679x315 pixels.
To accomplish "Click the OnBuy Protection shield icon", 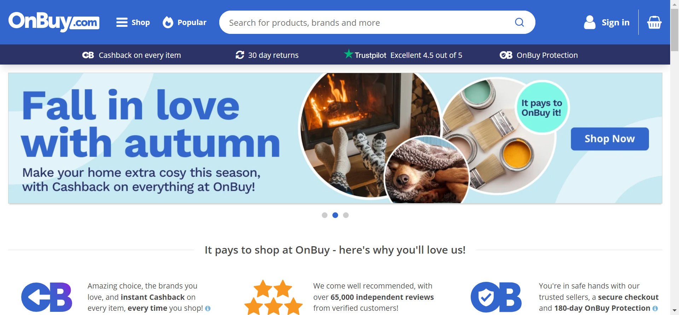I will pos(506,55).
